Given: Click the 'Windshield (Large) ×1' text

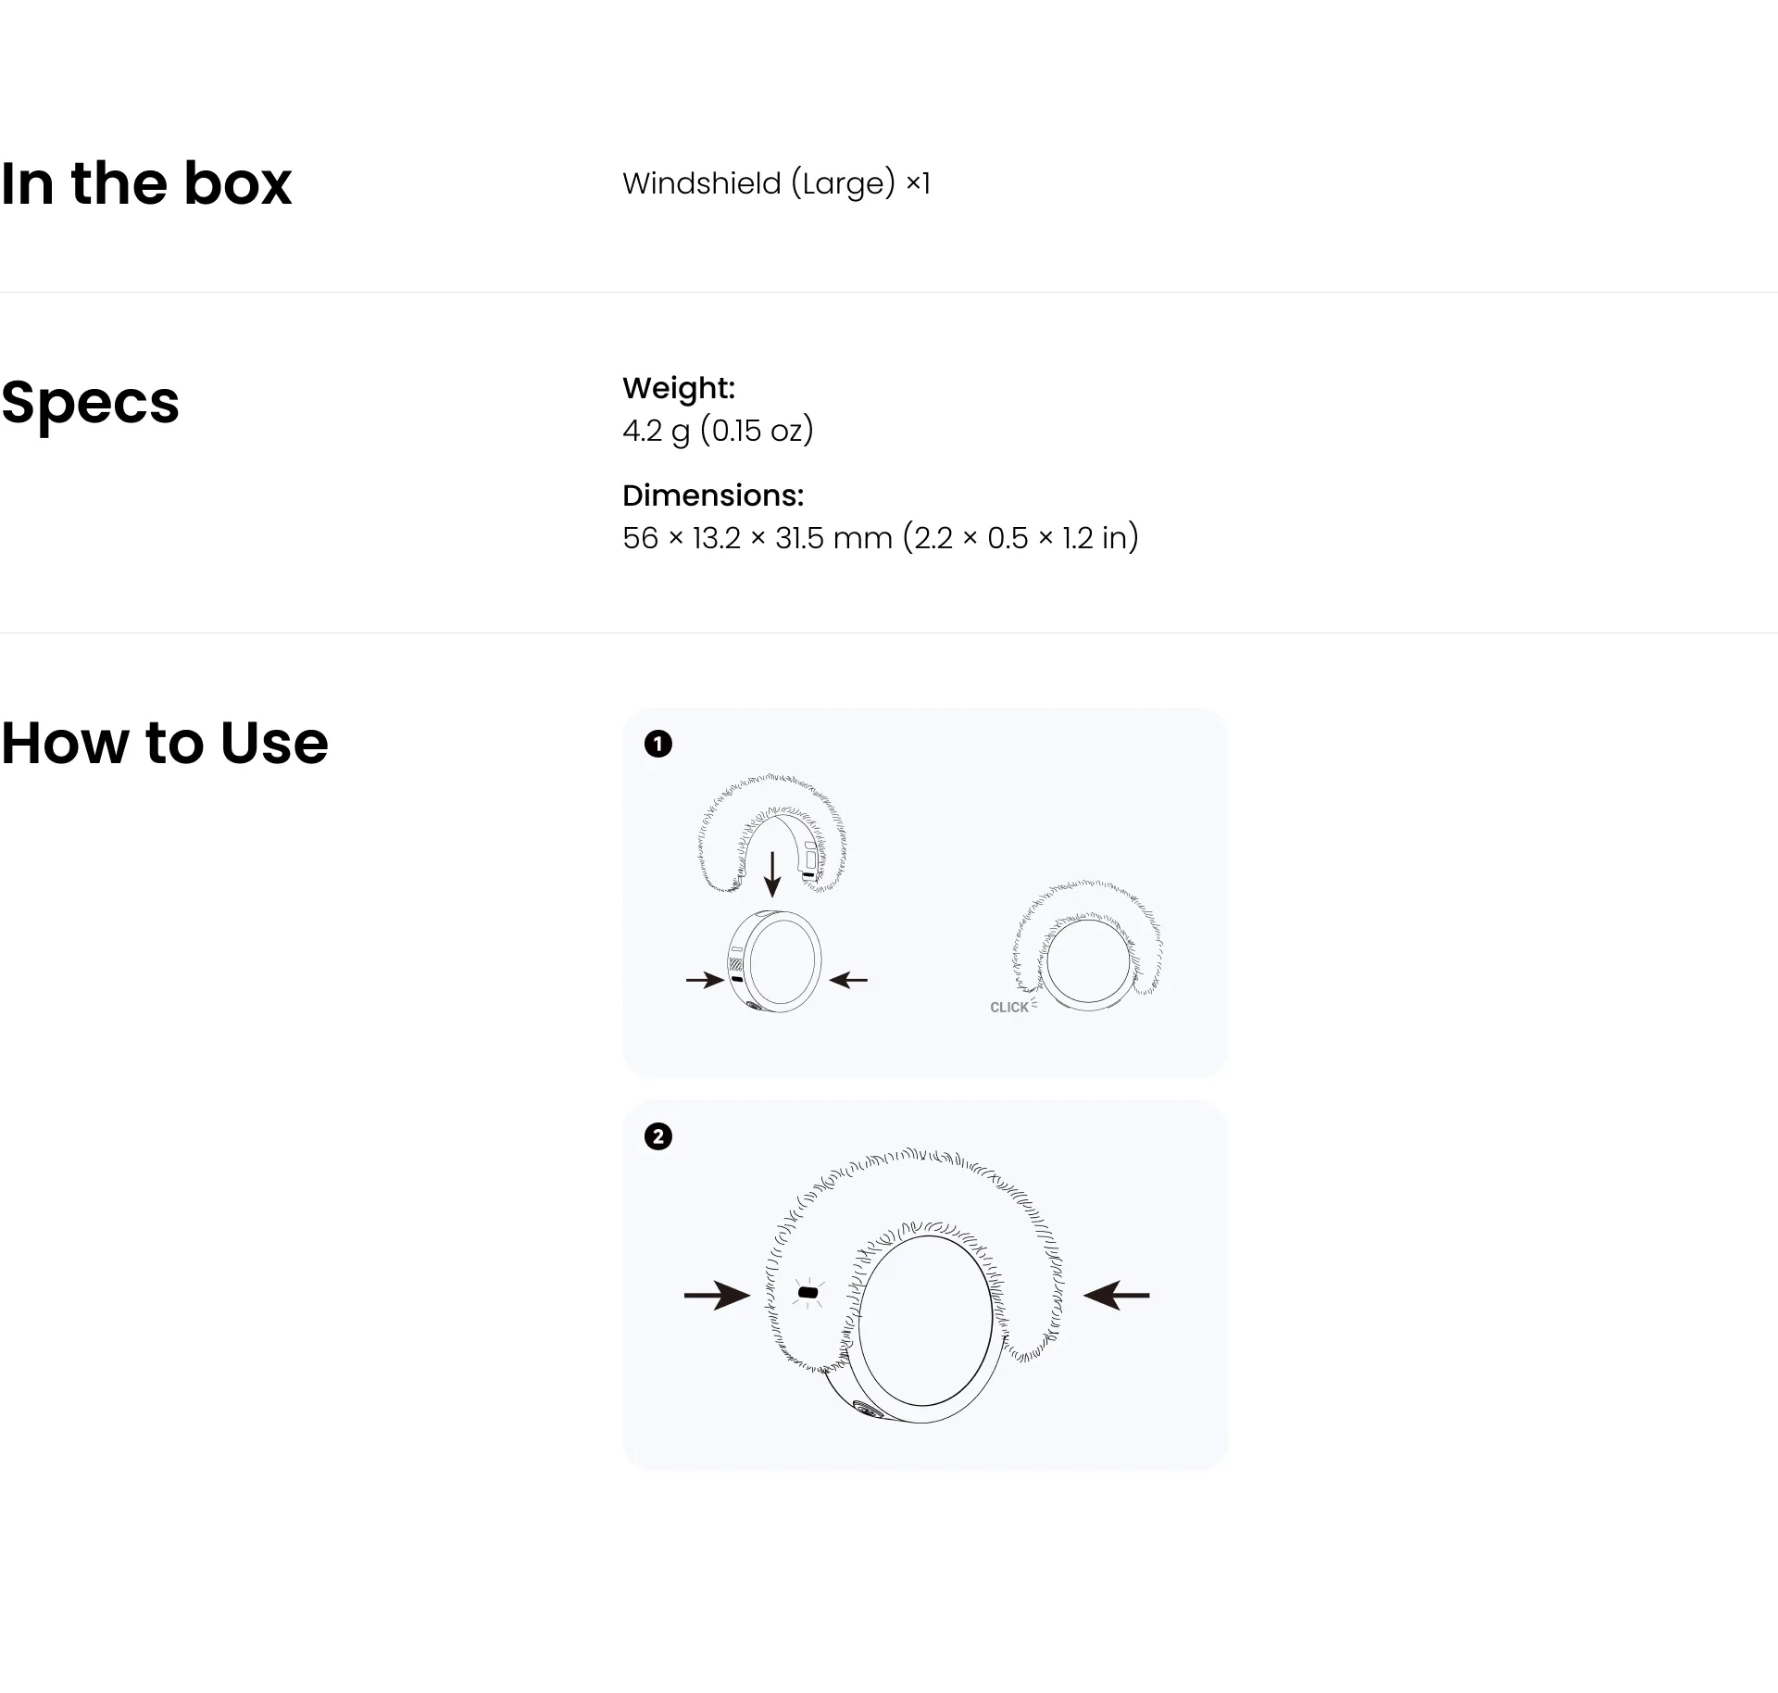Looking at the screenshot, I should coord(776,183).
